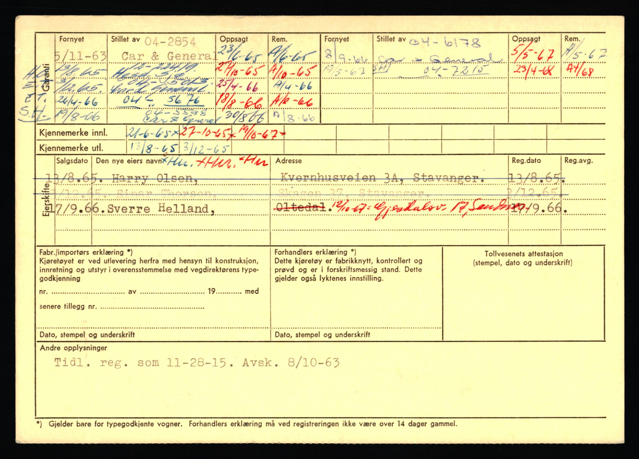Click the "Andre opplysninger" label
The image size is (639, 459).
73,348
